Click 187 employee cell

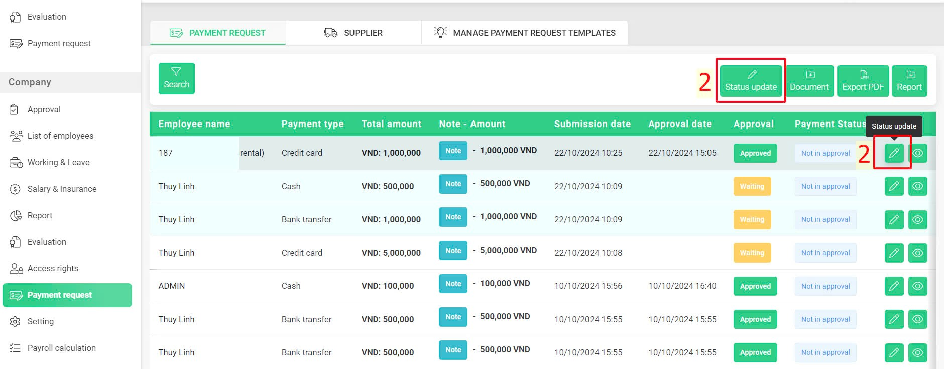point(165,153)
